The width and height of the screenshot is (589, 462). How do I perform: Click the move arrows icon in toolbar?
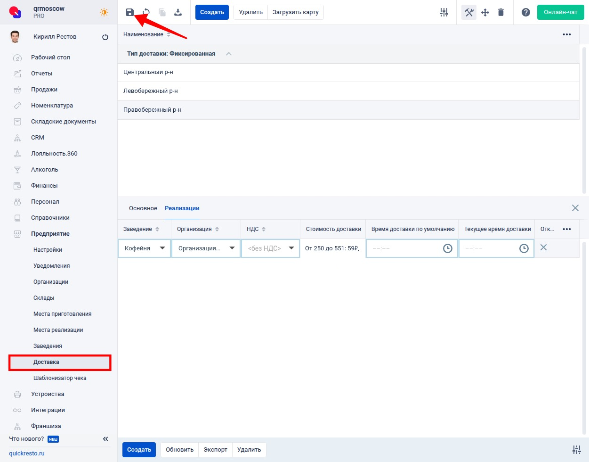pos(485,12)
